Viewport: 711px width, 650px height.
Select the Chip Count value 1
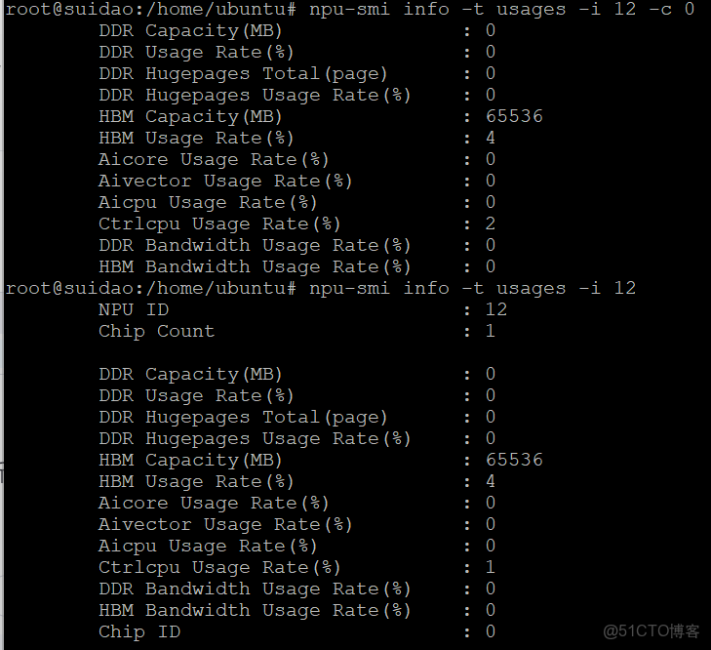pyautogui.click(x=491, y=331)
